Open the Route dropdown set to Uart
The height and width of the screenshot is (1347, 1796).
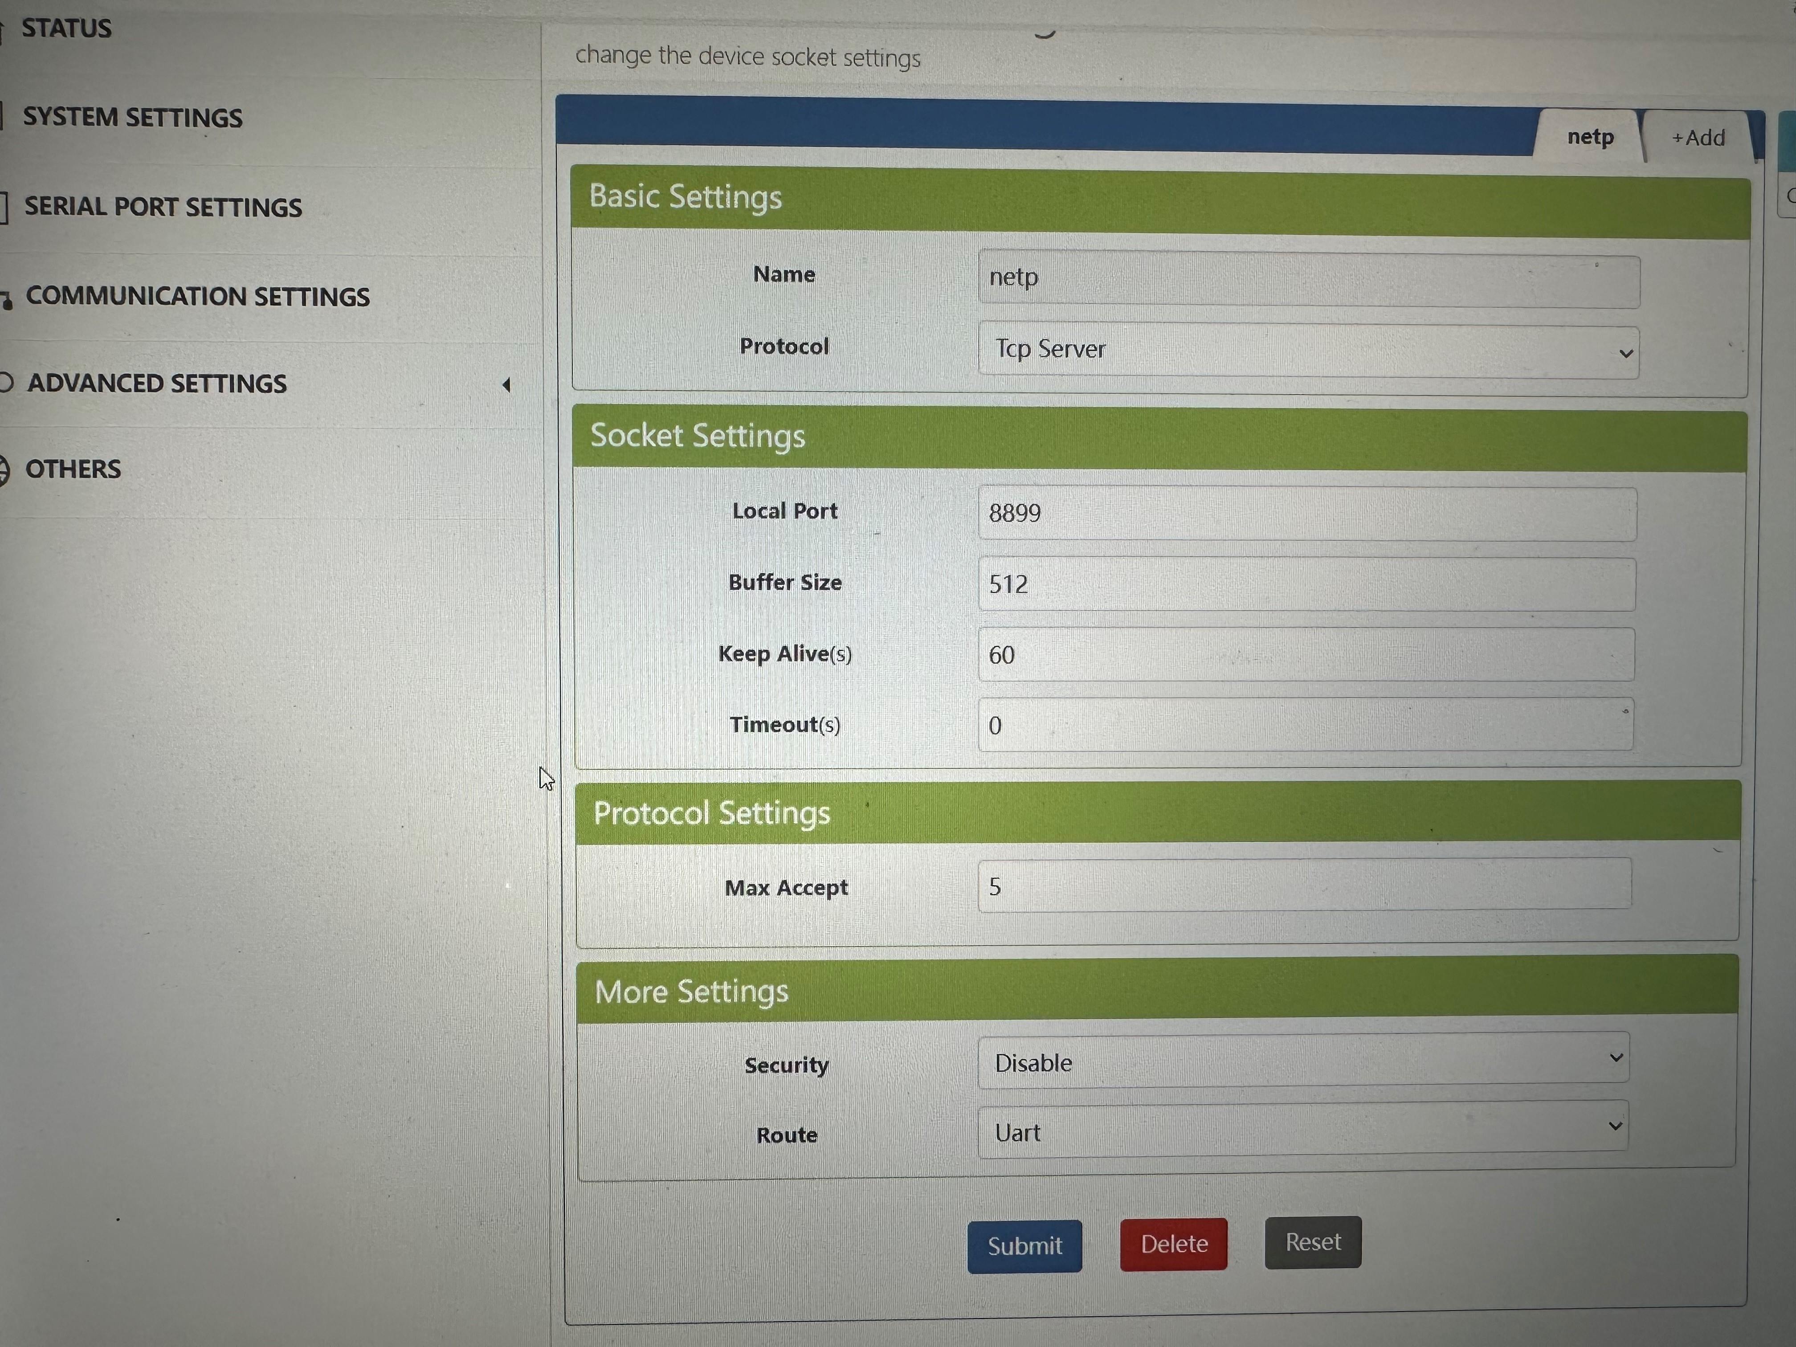pyautogui.click(x=1302, y=1129)
